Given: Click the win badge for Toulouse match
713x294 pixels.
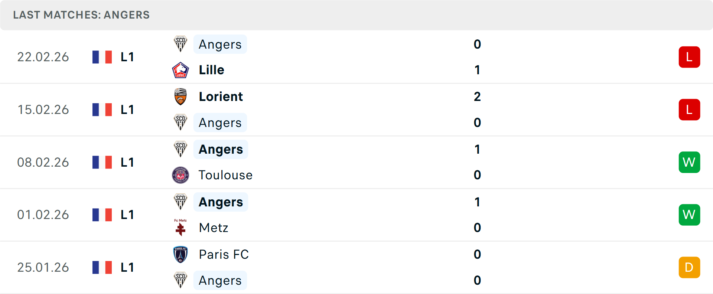Looking at the screenshot, I should 689,162.
